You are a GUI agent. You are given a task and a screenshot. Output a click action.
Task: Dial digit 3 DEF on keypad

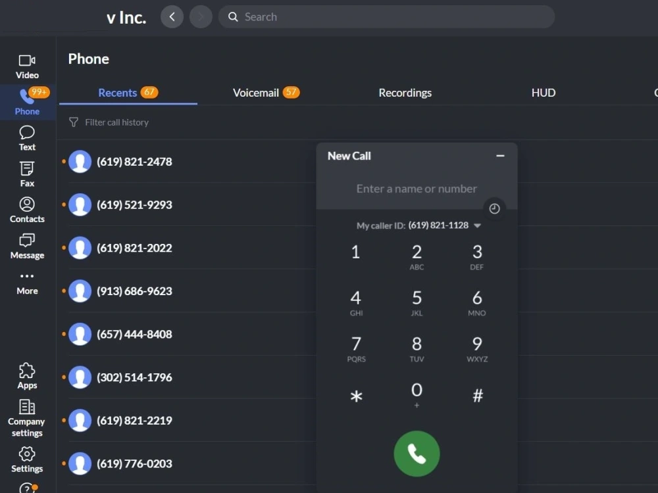pyautogui.click(x=477, y=257)
